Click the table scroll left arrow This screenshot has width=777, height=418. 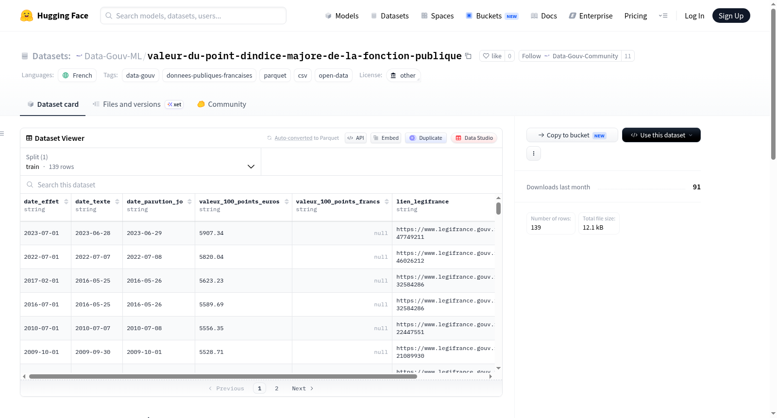[24, 376]
